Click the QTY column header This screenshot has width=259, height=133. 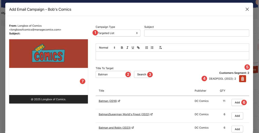[x=222, y=91]
